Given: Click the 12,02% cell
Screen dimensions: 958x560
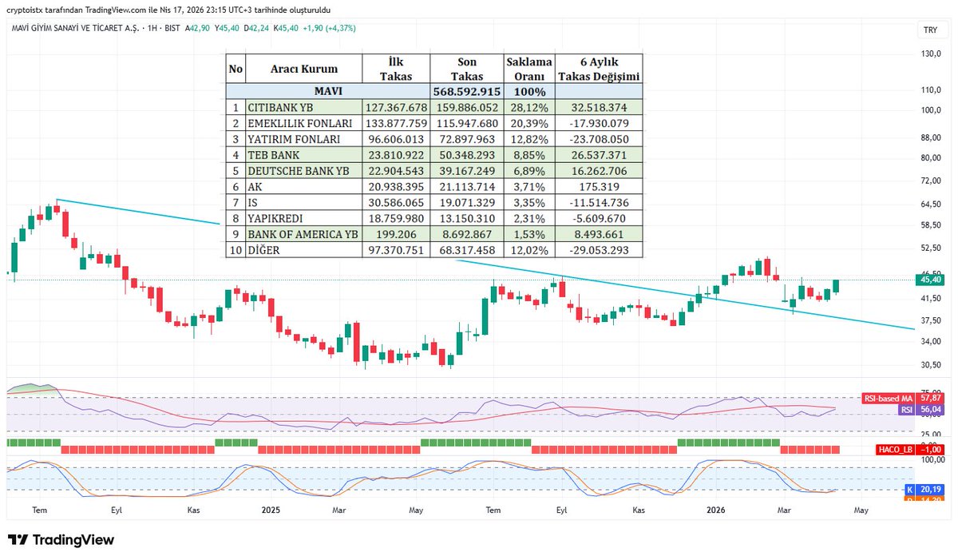Looking at the screenshot, I should coord(529,250).
